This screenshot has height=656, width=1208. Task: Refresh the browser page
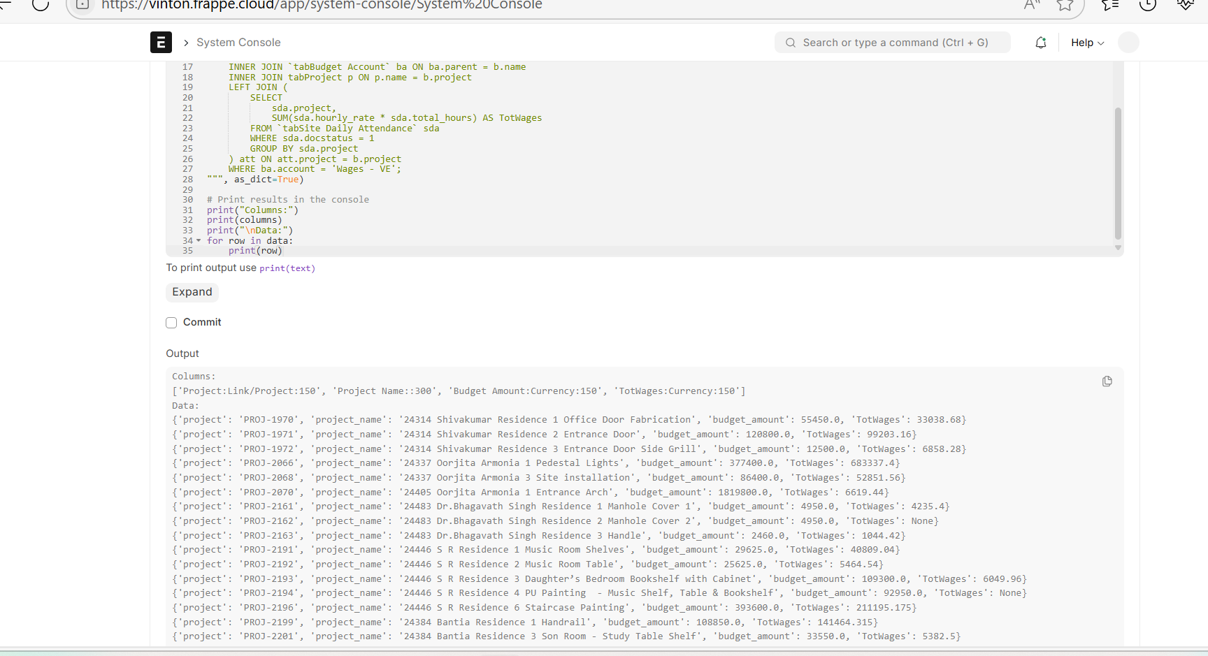(41, 6)
